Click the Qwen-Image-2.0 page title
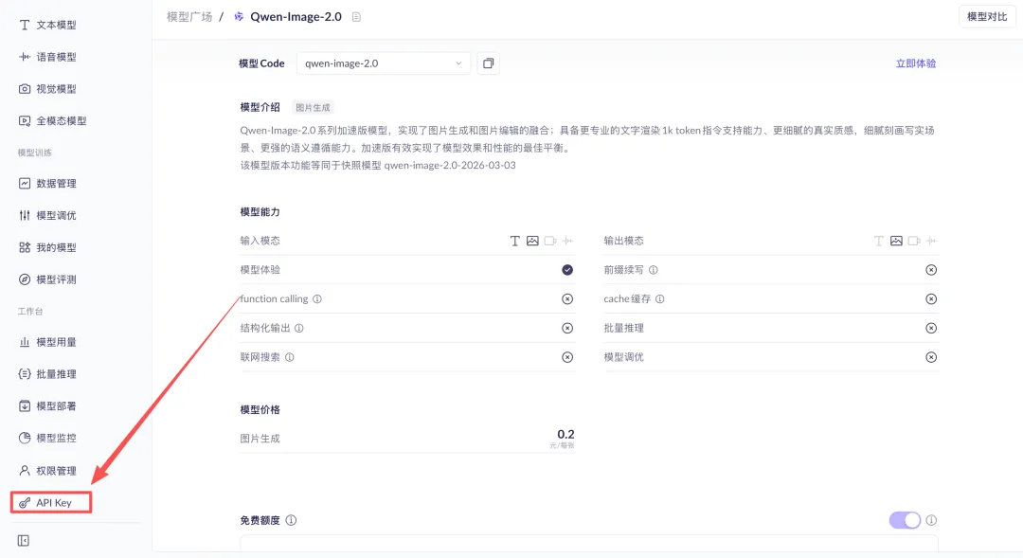Image resolution: width=1023 pixels, height=558 pixels. click(x=296, y=17)
